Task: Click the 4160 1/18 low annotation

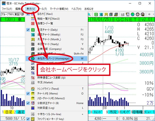Action: 120,52
